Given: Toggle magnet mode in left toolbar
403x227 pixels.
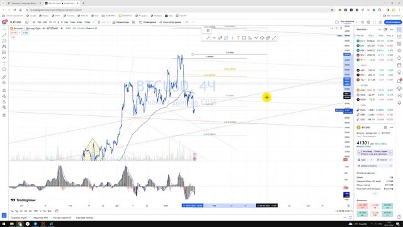Looking at the screenshot, I should tap(4, 90).
